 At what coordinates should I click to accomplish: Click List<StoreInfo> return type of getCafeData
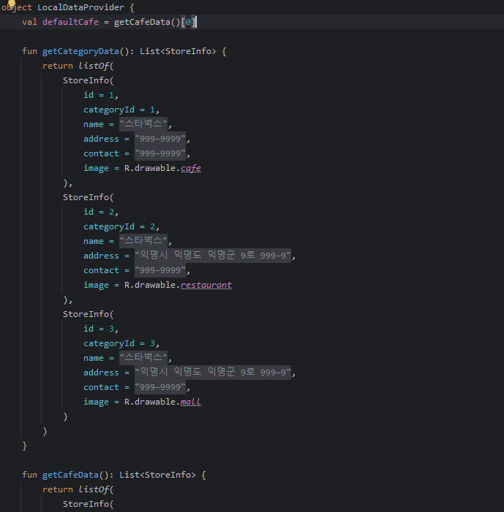coord(157,475)
